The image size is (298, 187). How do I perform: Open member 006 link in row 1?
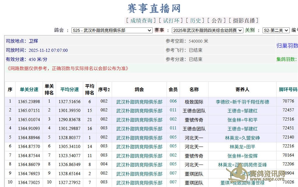(173, 101)
